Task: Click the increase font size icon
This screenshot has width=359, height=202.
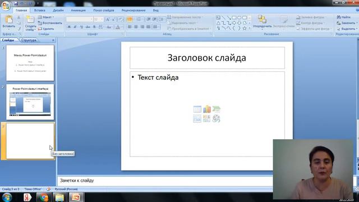Action: 108,20
